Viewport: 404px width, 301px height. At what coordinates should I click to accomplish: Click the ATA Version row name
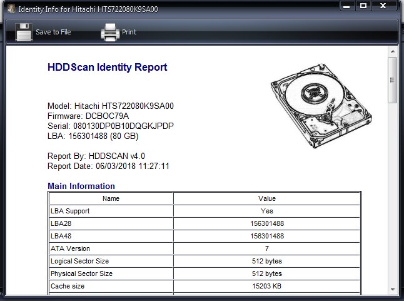coord(70,248)
